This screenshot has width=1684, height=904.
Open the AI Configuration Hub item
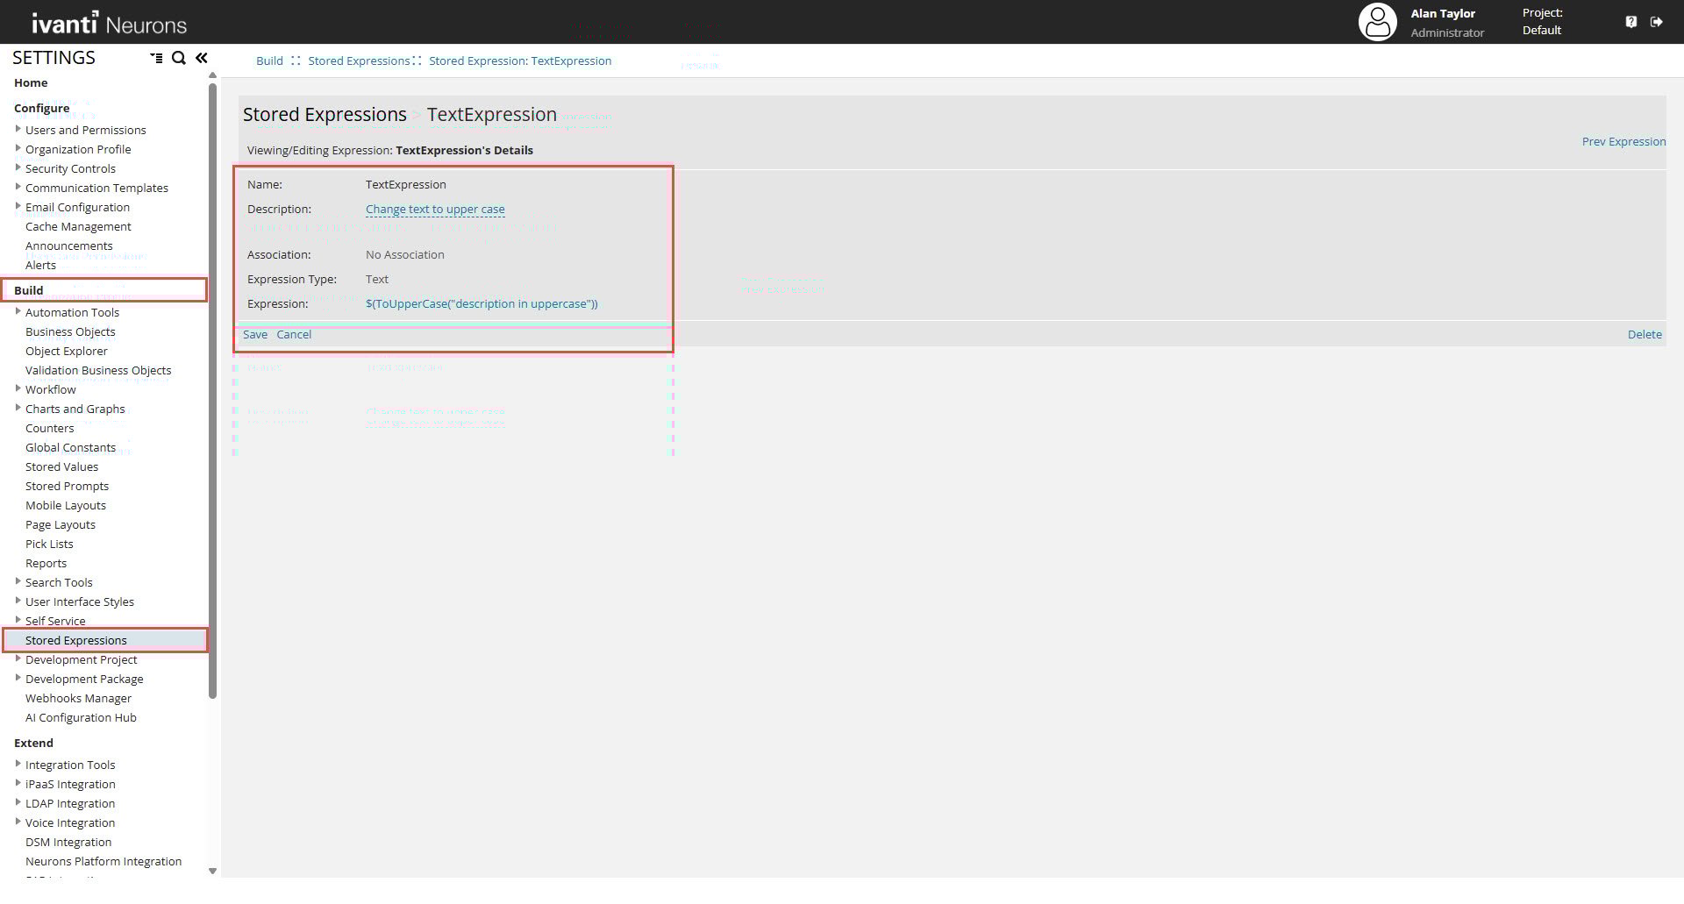coord(81,717)
